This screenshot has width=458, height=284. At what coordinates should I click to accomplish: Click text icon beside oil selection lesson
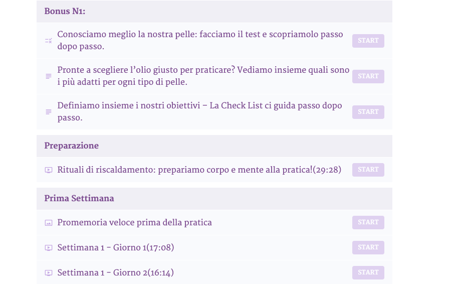49,76
